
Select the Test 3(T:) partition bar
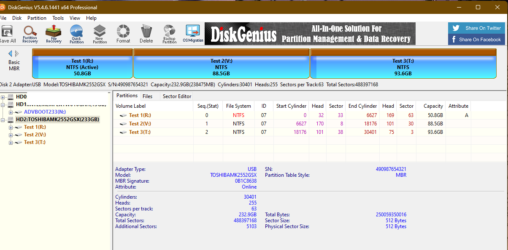click(403, 64)
